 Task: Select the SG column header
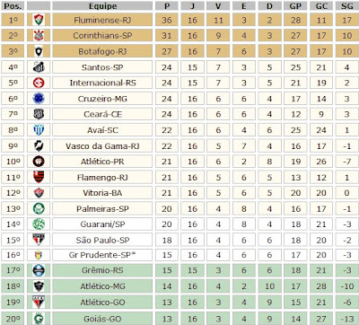pos(346,6)
